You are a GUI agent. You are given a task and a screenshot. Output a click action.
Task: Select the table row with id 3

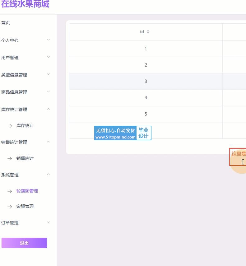click(x=157, y=82)
